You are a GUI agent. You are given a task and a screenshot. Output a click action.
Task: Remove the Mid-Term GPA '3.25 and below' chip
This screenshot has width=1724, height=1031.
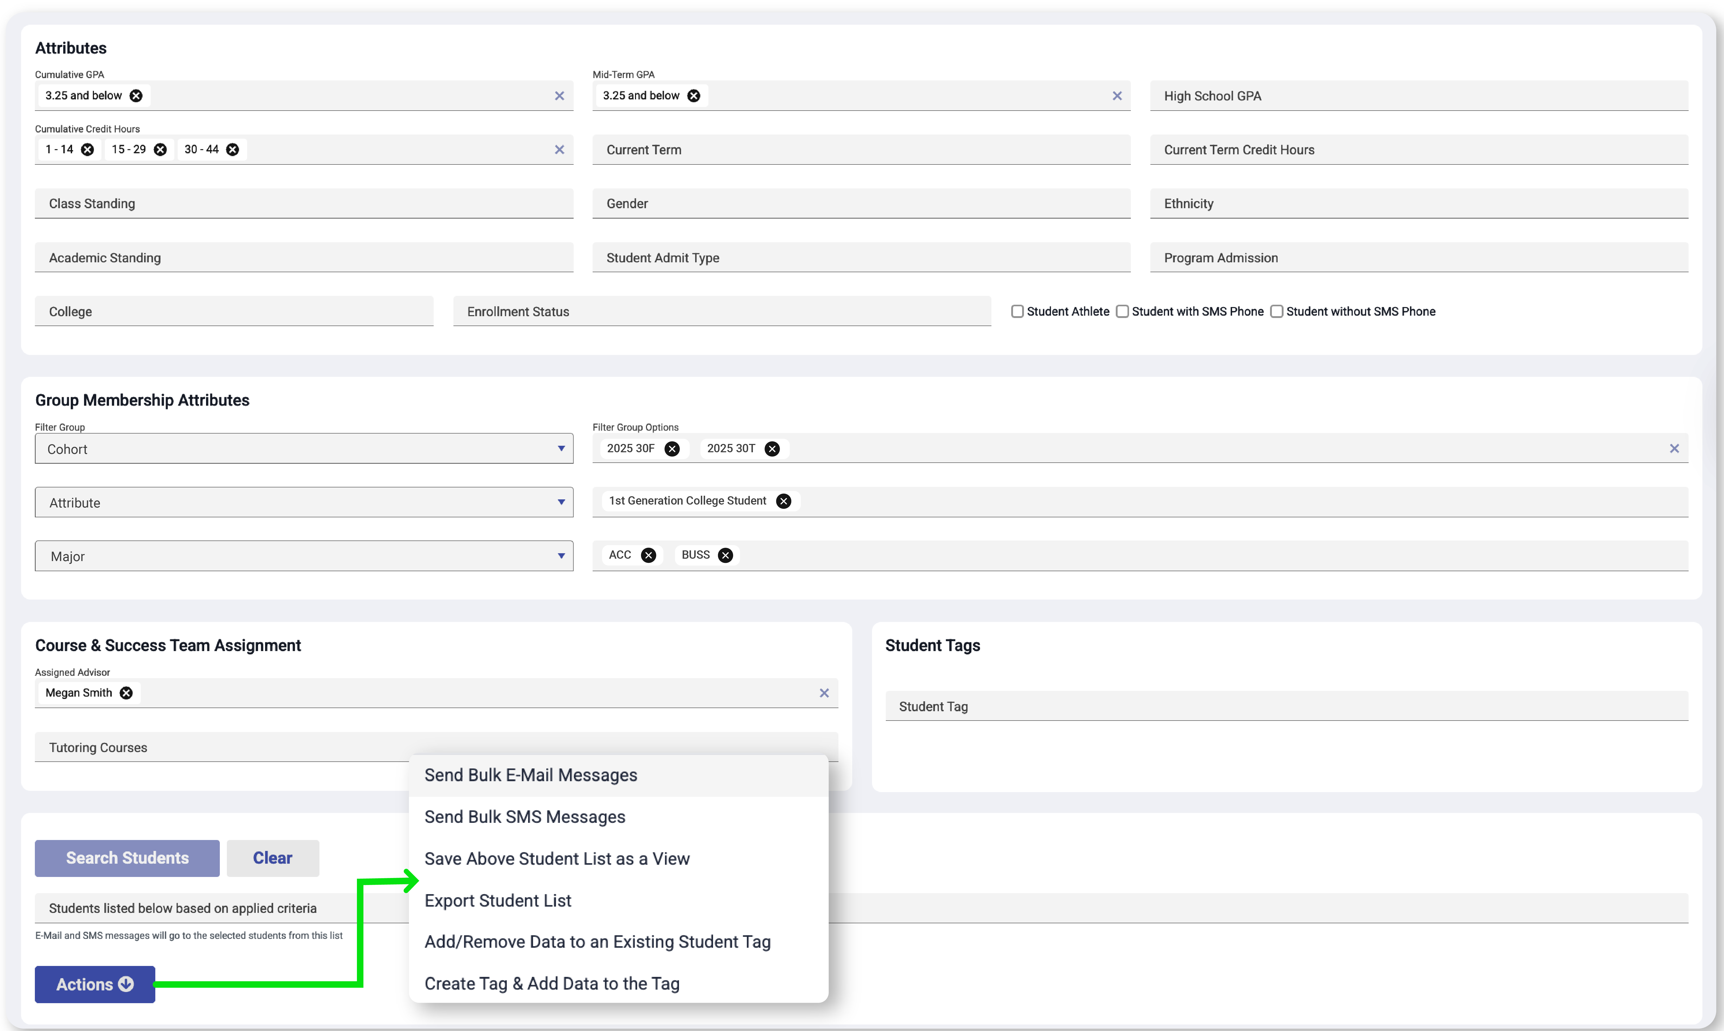[694, 96]
